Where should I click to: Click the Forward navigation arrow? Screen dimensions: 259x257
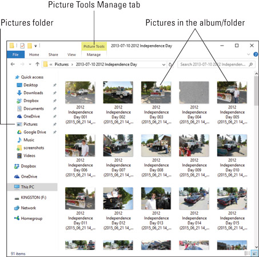22,64
